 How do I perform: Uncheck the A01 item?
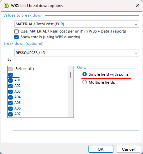(10, 80)
